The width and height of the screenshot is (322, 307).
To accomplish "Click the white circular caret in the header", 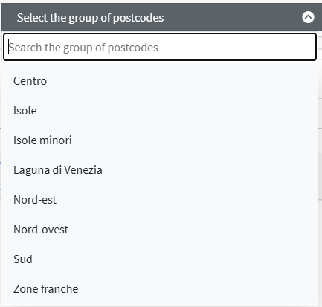I will point(308,17).
